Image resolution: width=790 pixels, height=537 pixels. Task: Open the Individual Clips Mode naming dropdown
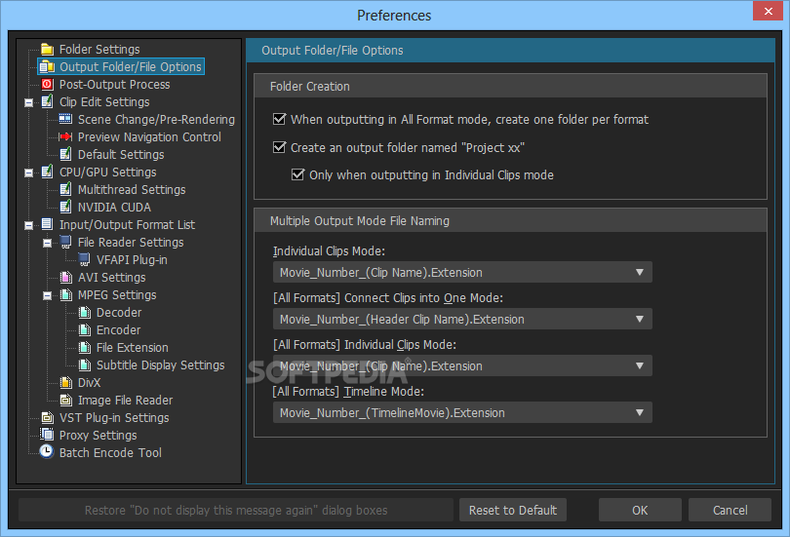[x=462, y=272]
